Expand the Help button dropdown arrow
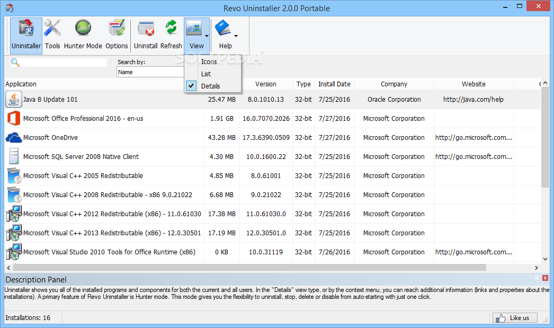554x328 pixels. (236, 36)
